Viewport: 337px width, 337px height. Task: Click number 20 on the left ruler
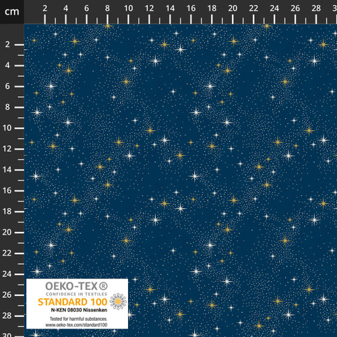7,232
